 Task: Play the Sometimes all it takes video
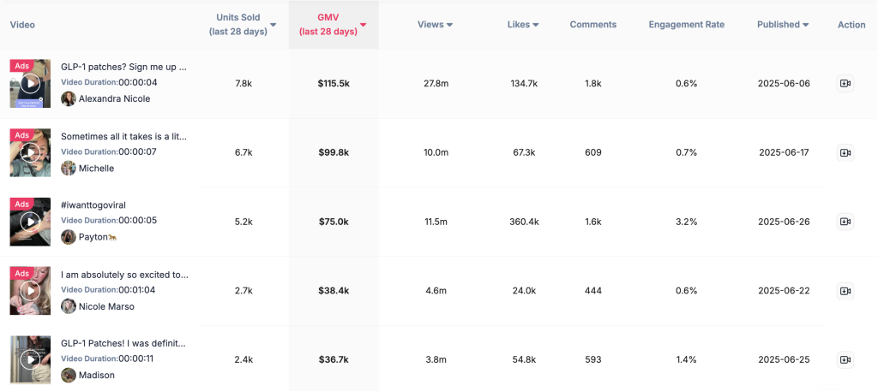click(x=30, y=152)
